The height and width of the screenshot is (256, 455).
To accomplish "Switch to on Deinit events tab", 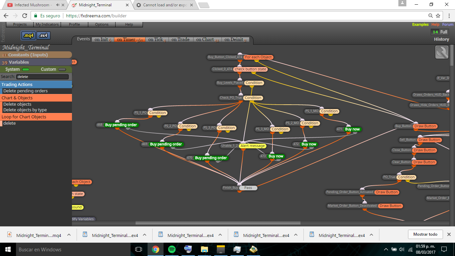I will point(235,39).
